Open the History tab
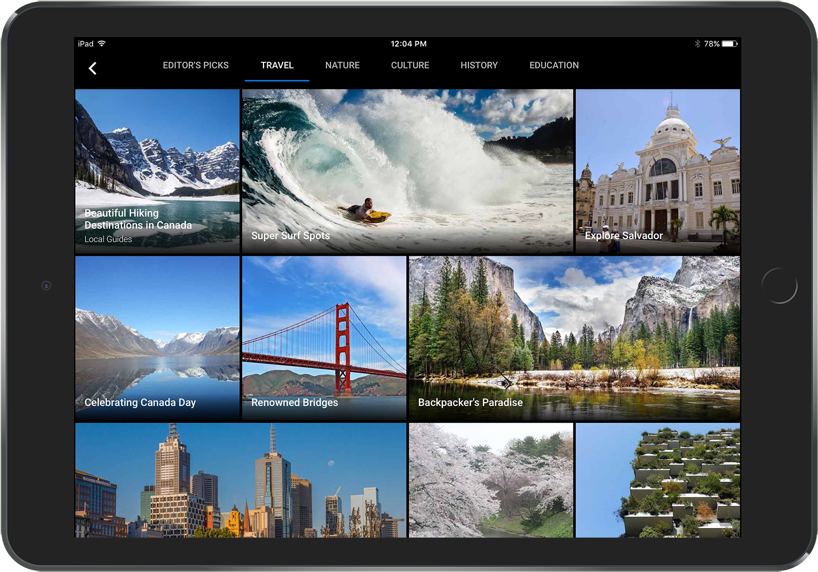The width and height of the screenshot is (818, 572). [479, 65]
